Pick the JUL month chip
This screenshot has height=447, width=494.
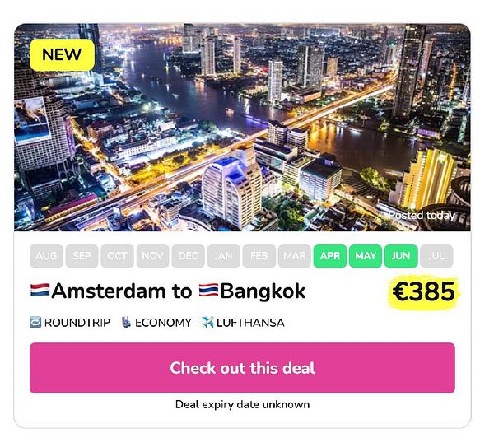(x=436, y=256)
